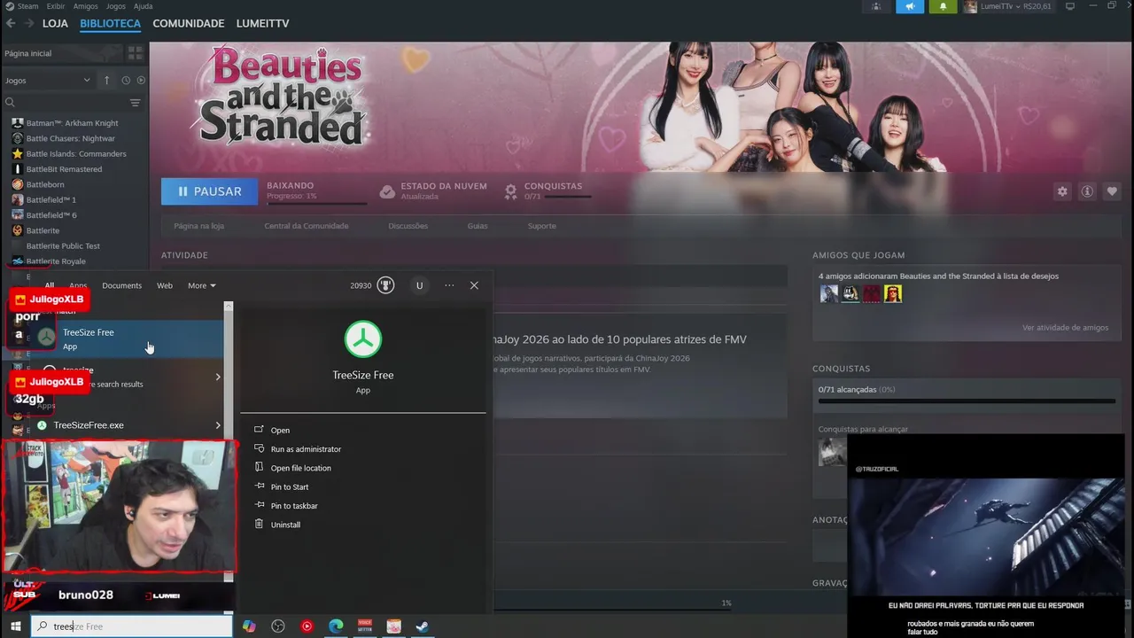
Task: Open the Suporte link
Action: (542, 226)
